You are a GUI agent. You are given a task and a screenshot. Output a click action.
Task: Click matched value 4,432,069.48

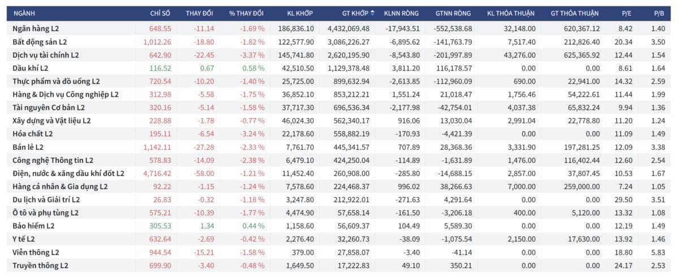[349, 28]
